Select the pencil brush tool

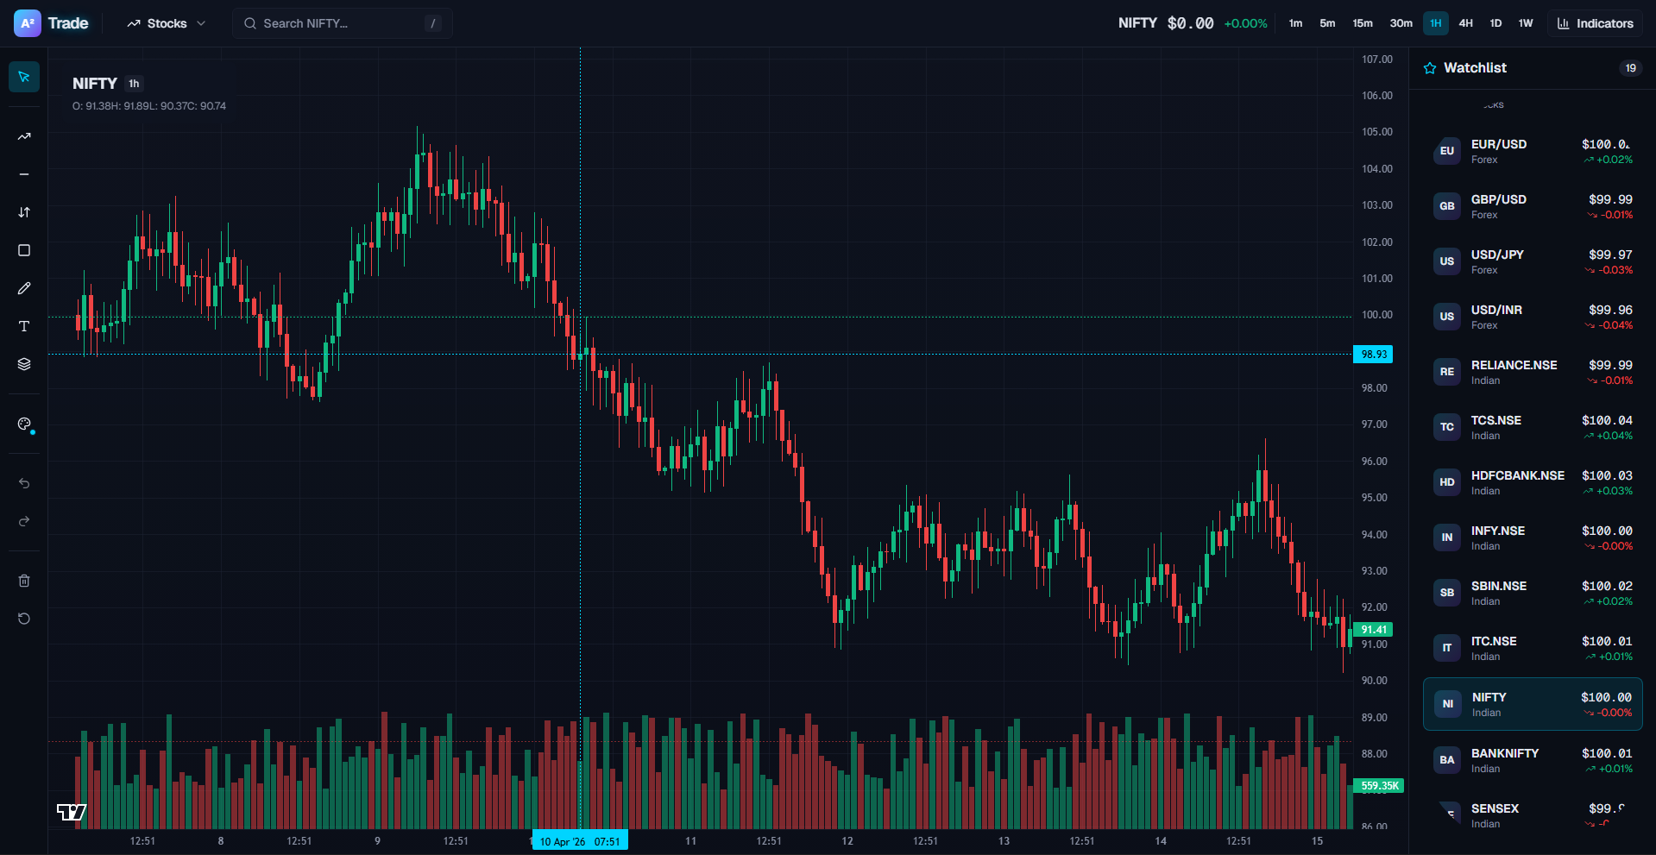point(24,288)
